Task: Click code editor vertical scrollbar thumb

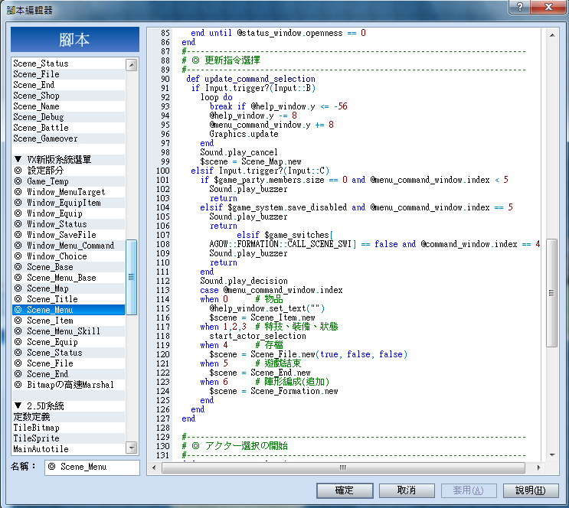Action: point(552,293)
